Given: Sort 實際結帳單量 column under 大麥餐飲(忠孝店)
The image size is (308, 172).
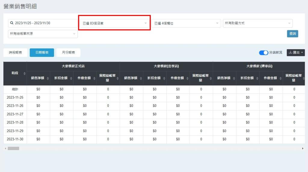Looking at the screenshot, I should coord(210,78).
